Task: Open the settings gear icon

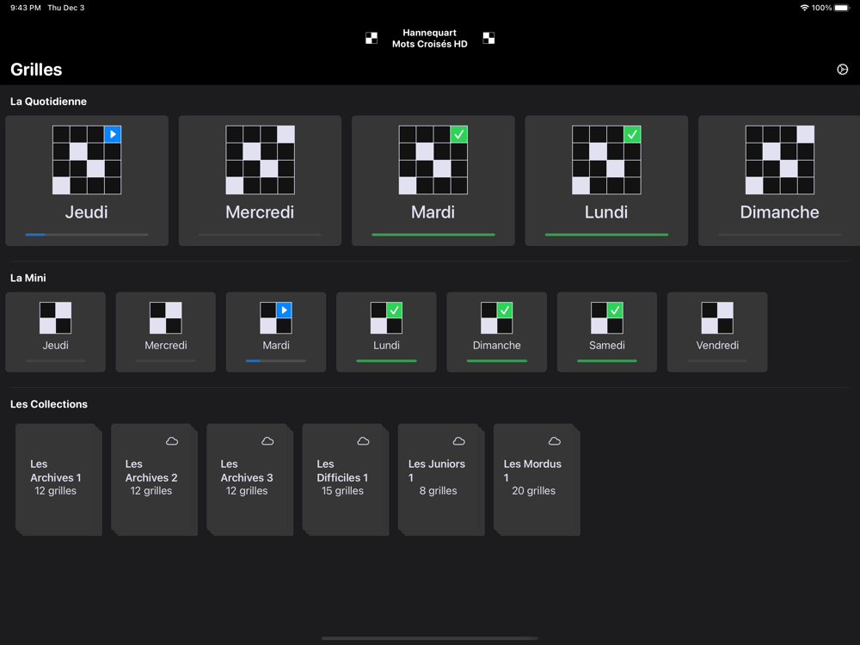Action: [842, 70]
